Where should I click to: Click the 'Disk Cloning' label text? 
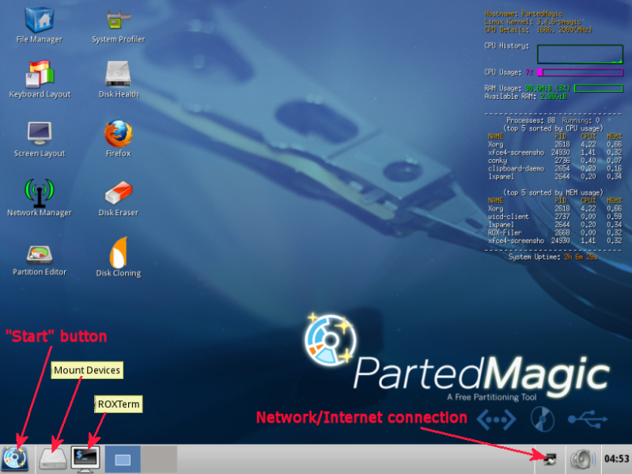pyautogui.click(x=119, y=273)
